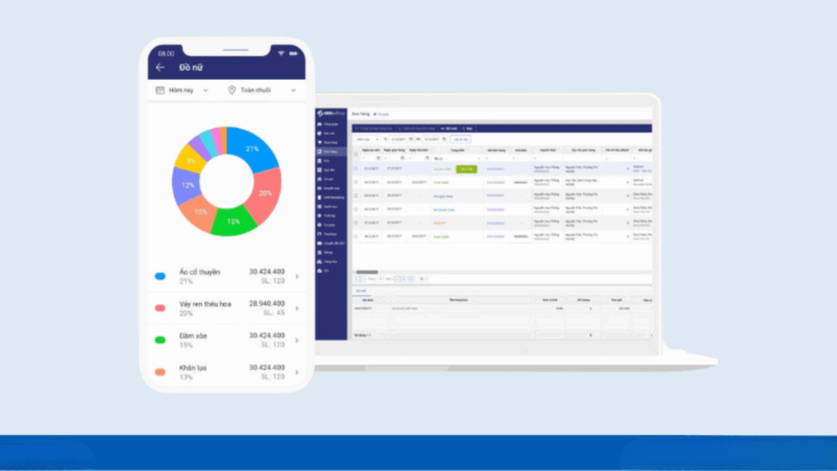Image resolution: width=837 pixels, height=471 pixels.
Task: Tap the back arrow beside Đồ nữ
Action: coord(160,68)
